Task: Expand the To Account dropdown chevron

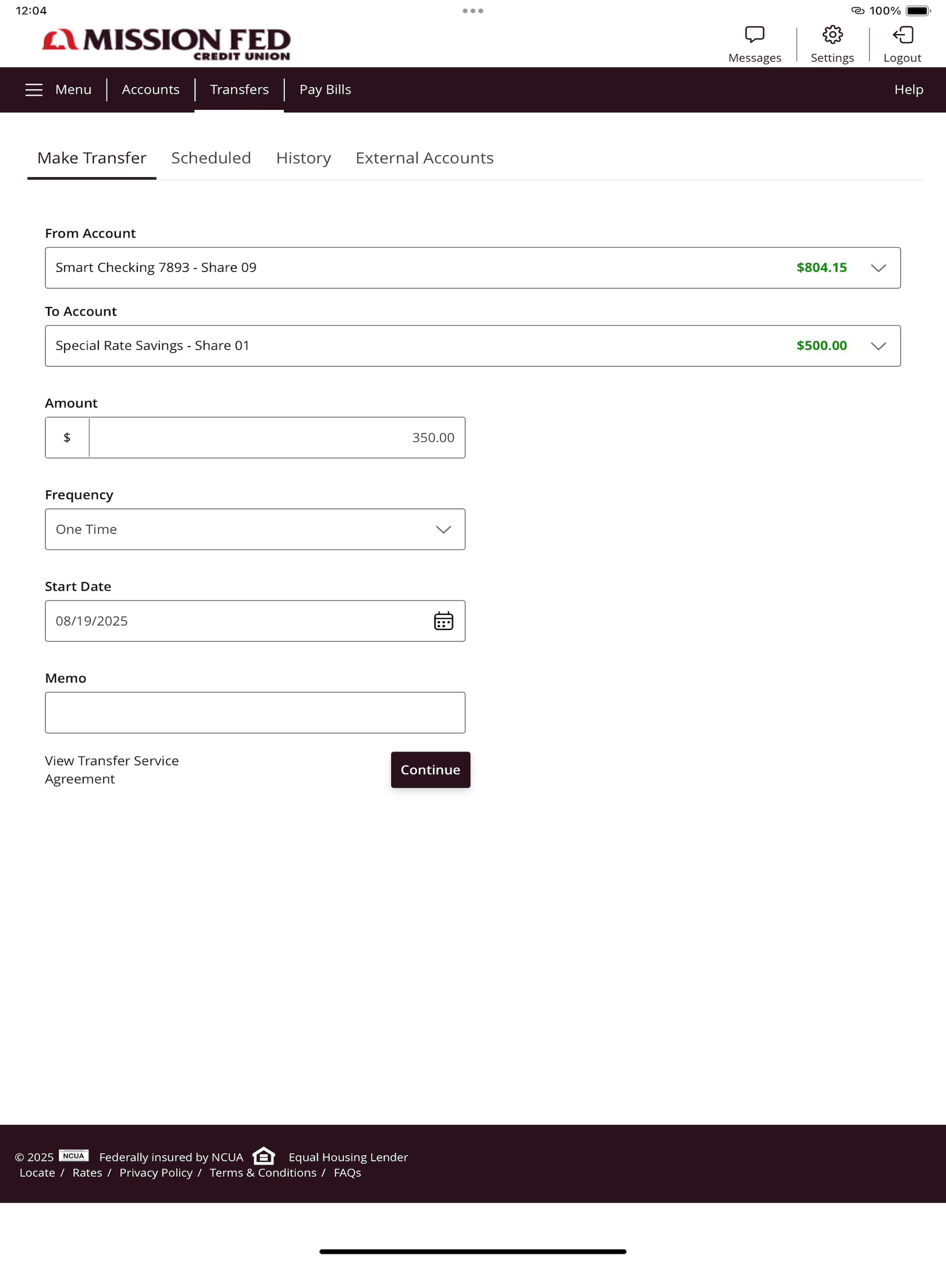Action: [878, 346]
